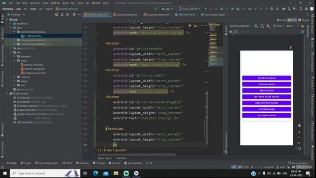Open Pixel device dropdown in the preview toolbar

click(x=278, y=26)
